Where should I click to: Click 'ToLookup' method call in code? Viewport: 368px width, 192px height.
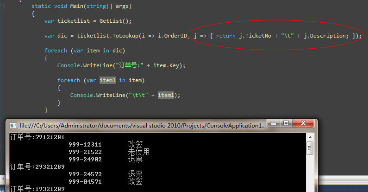125,36
